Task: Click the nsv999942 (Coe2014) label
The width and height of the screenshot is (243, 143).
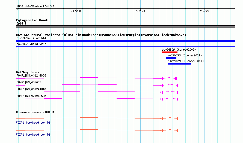Action: click(32, 38)
